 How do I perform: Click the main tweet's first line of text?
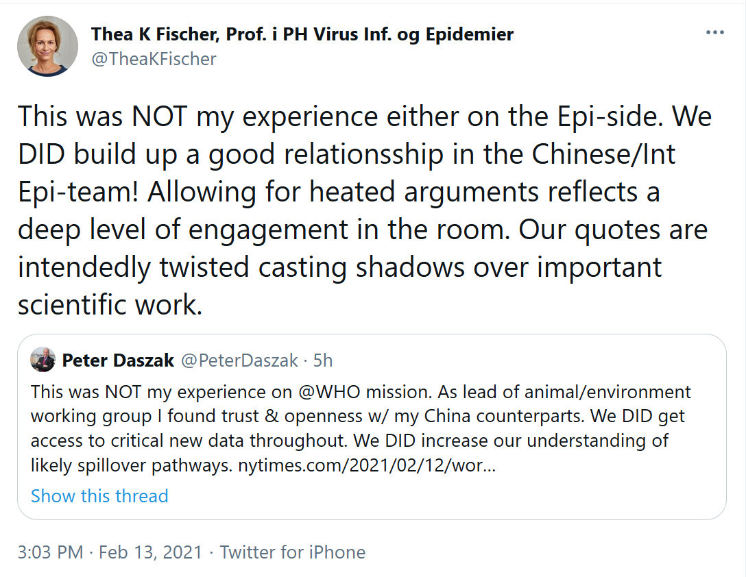[363, 116]
